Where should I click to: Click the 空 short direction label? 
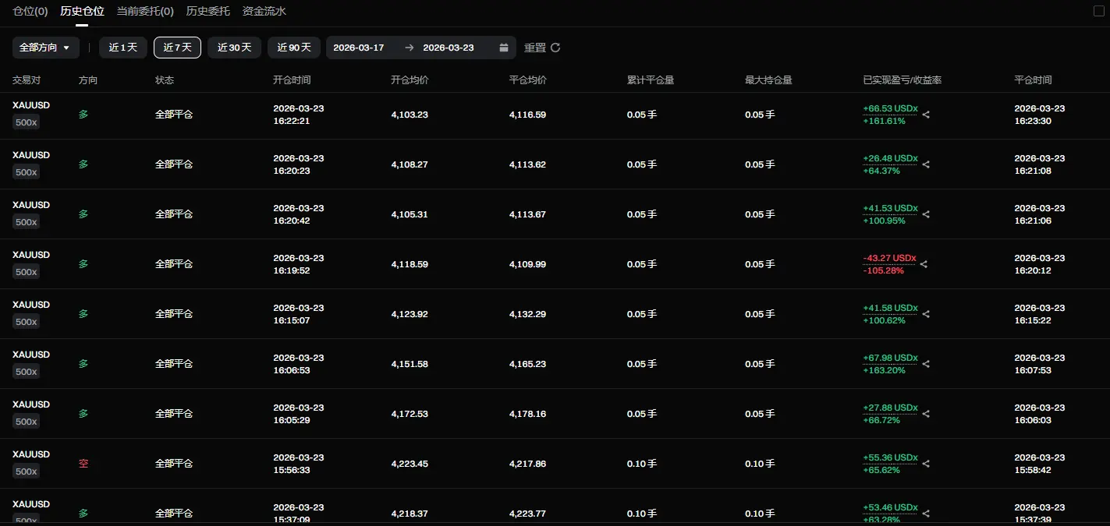tap(83, 464)
